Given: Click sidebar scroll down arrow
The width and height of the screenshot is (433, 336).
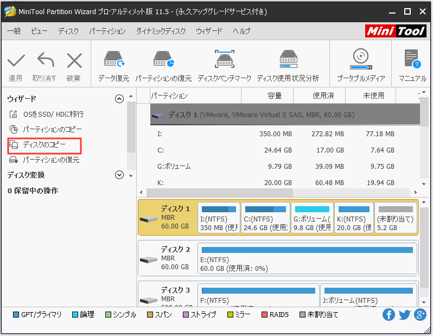Looking at the screenshot, I should tap(131, 176).
